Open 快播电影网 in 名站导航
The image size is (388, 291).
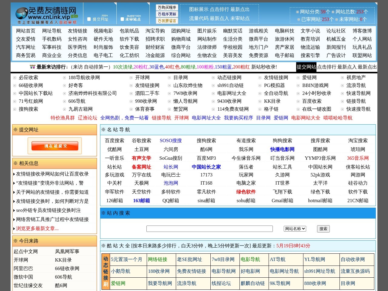tap(283, 149)
